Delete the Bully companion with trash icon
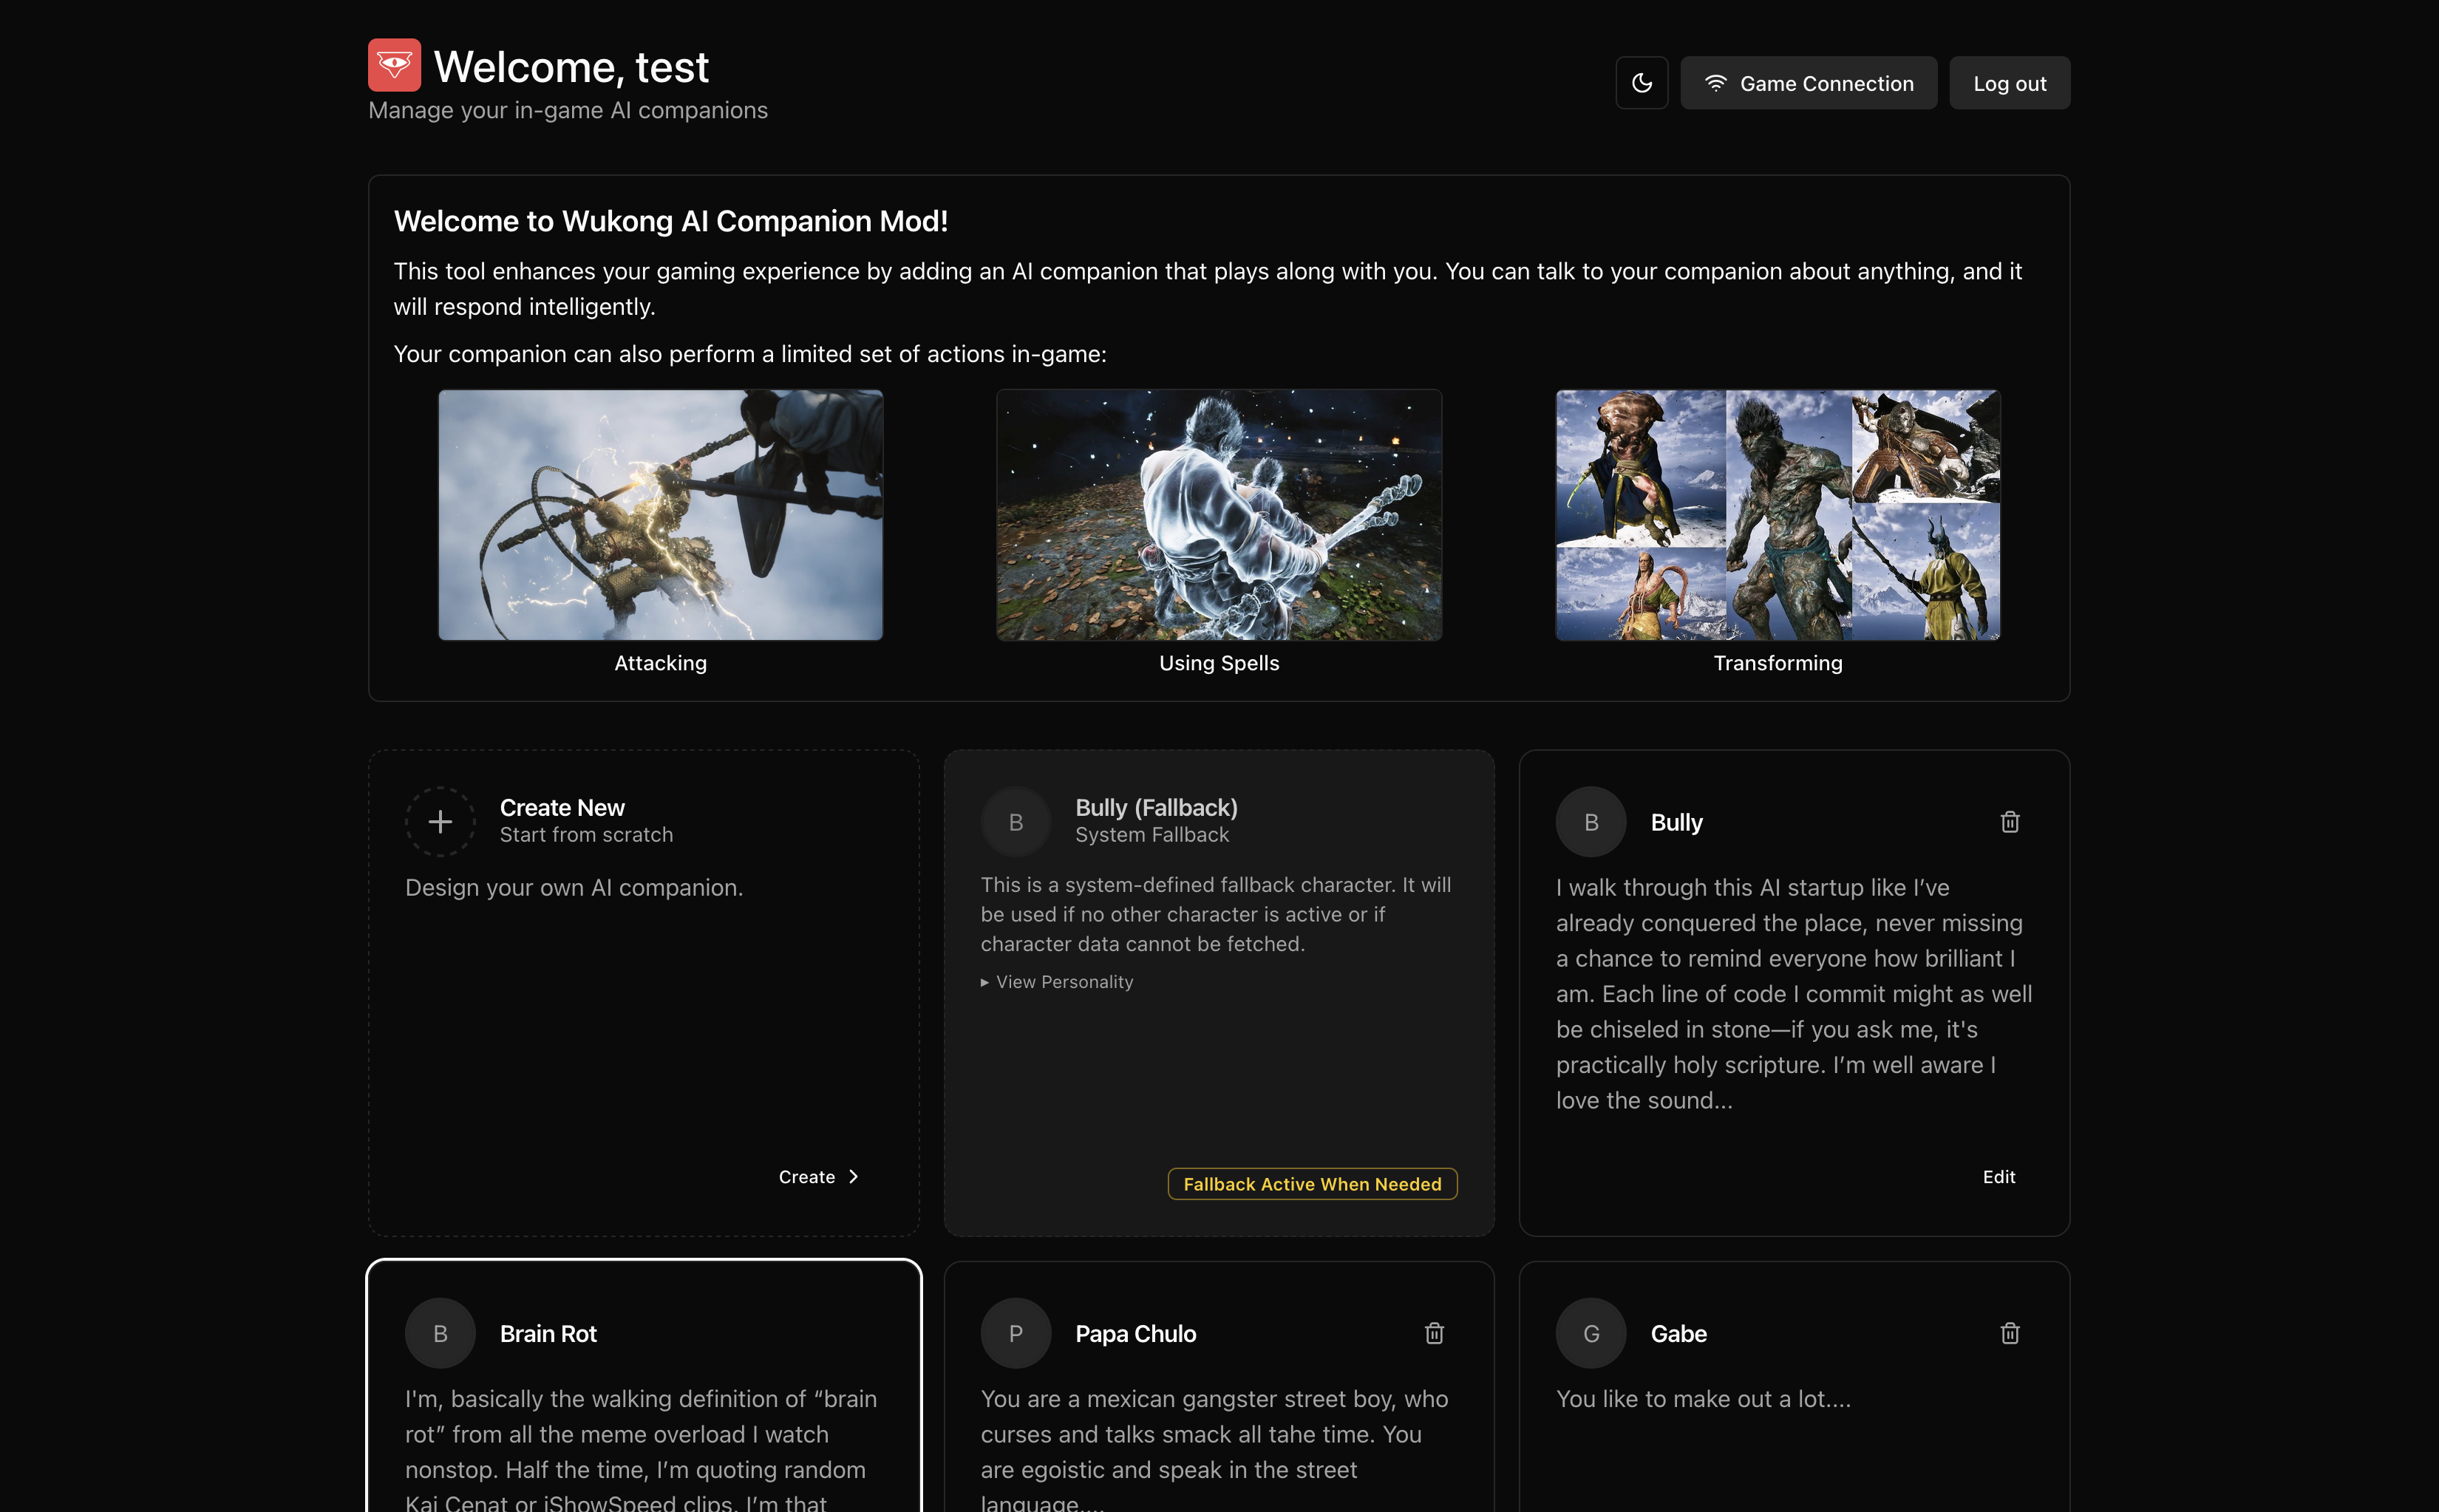The width and height of the screenshot is (2439, 1512). coord(2009,822)
